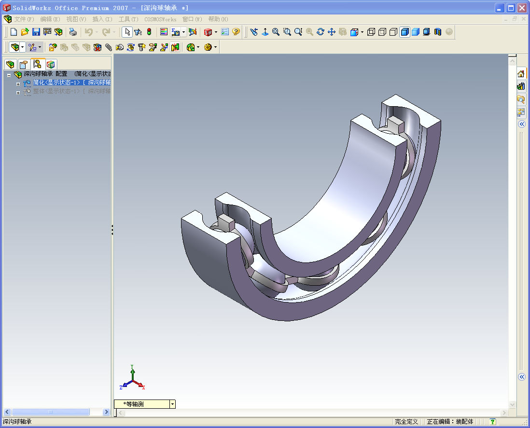The height and width of the screenshot is (428, 530).
Task: Click the Zoom to Fit icon
Action: 276,32
